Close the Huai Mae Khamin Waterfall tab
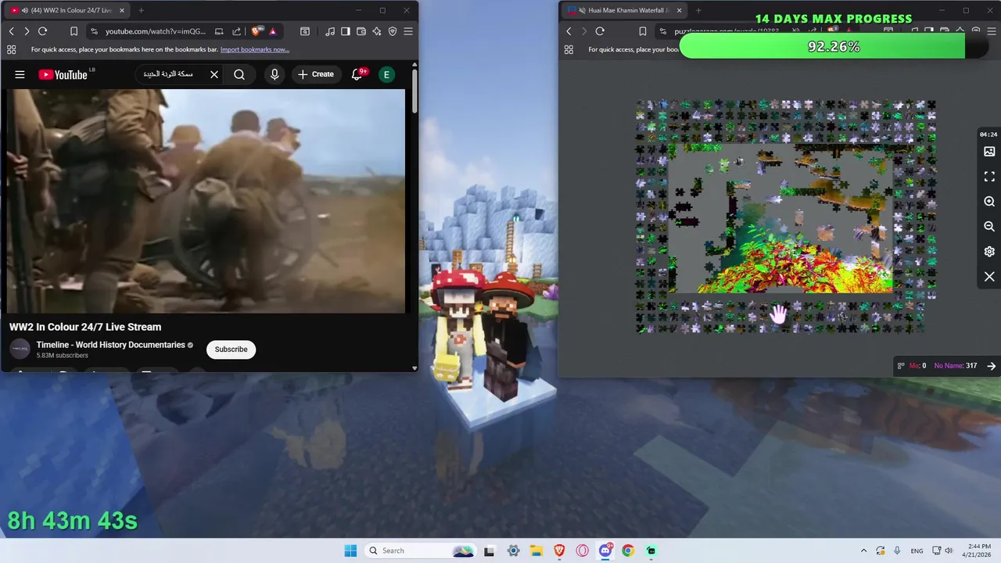The width and height of the screenshot is (1001, 563). click(679, 10)
